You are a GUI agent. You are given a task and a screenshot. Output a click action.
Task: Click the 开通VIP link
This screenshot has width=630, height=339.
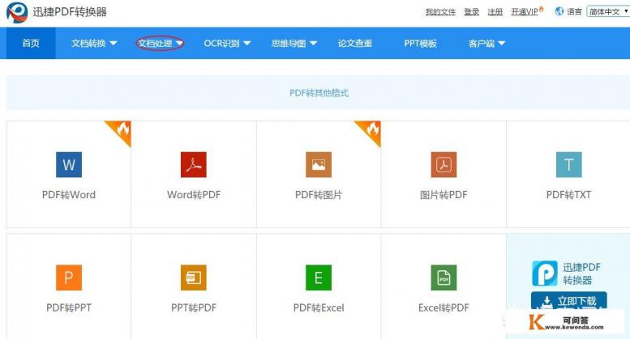click(525, 12)
